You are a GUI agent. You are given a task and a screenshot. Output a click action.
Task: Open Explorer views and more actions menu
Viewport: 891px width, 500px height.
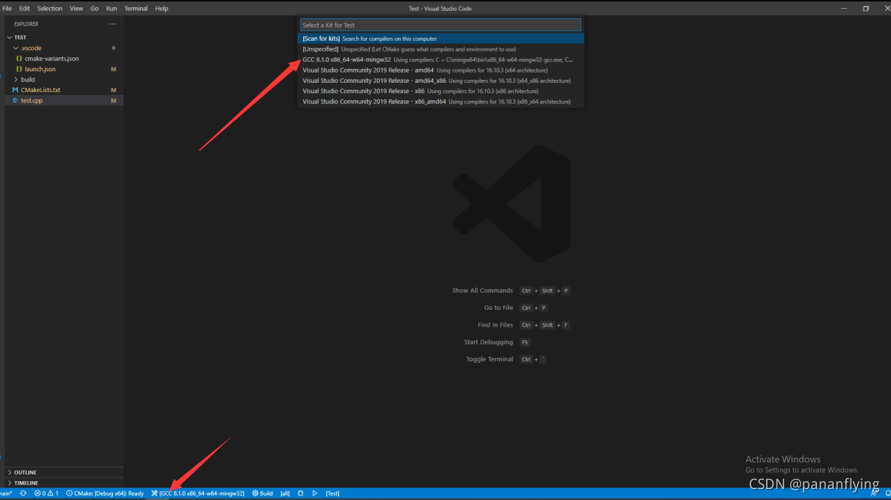coord(112,24)
